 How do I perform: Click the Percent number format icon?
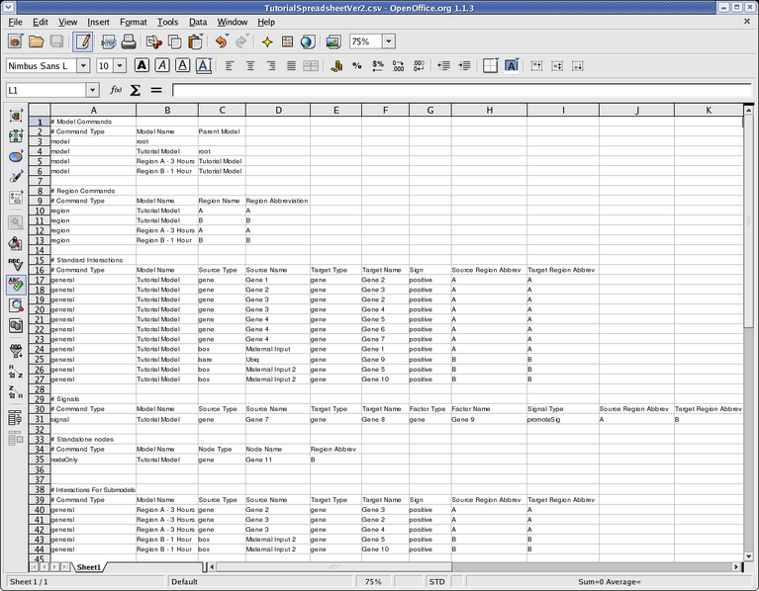pyautogui.click(x=356, y=66)
